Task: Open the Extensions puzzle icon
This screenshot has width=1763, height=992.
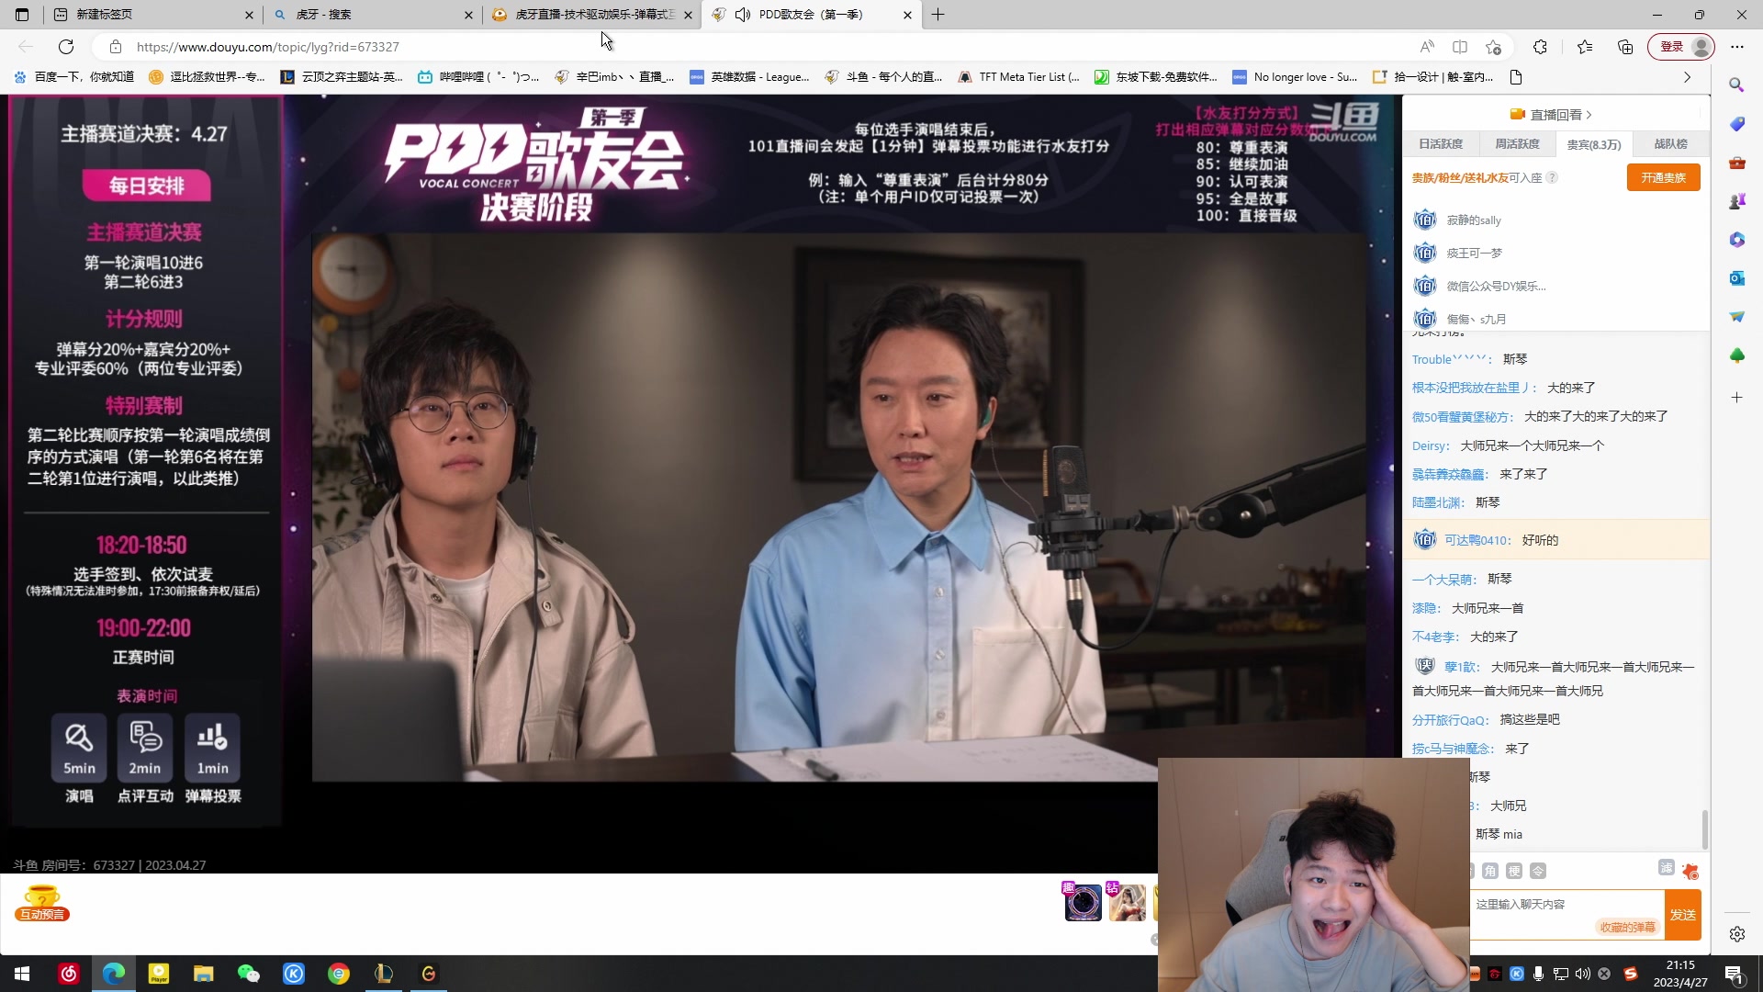Action: (x=1540, y=47)
